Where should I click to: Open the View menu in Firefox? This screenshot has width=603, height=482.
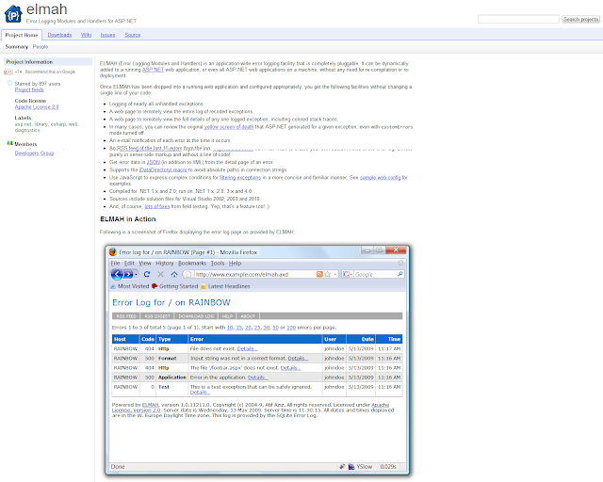pyautogui.click(x=145, y=264)
